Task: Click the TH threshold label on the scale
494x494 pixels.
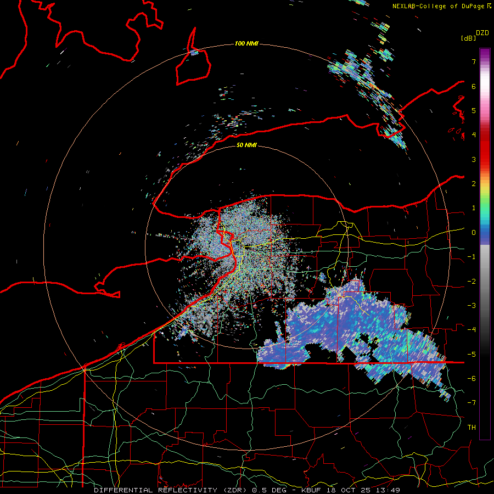Action: 471,428
